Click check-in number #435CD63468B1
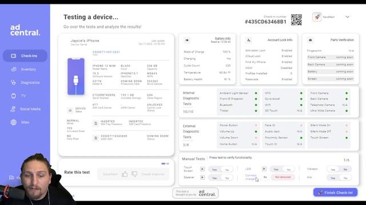Viewport: 366px width, 205px height. point(265,22)
